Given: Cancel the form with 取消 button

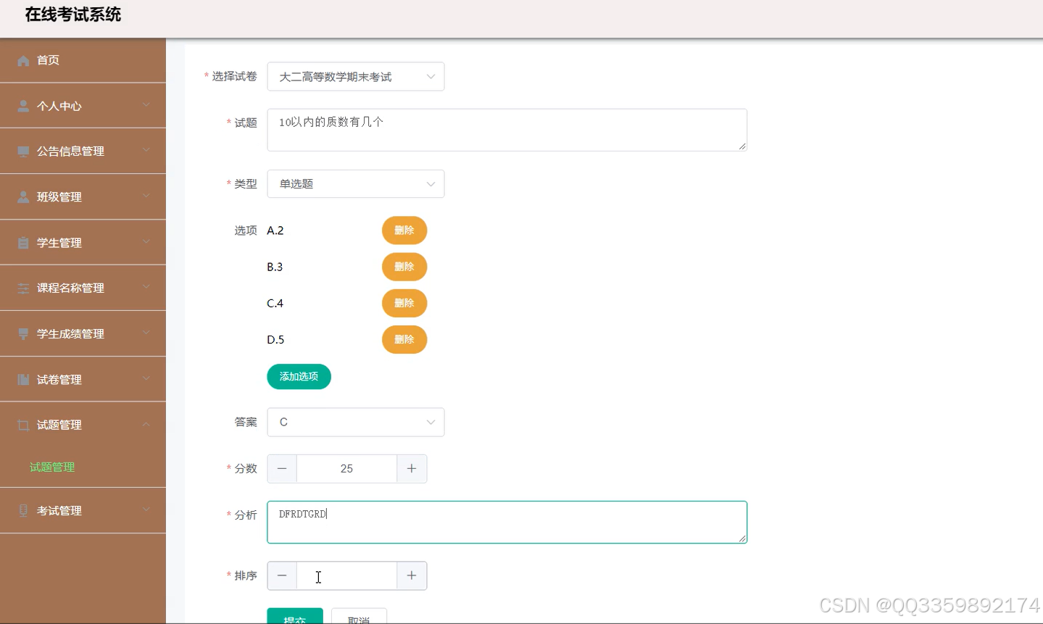Looking at the screenshot, I should tap(359, 616).
